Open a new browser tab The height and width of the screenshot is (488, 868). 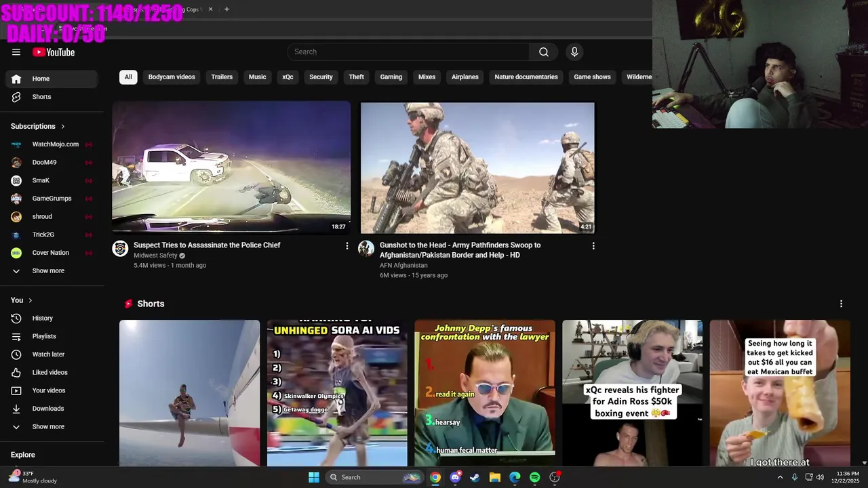tap(226, 9)
